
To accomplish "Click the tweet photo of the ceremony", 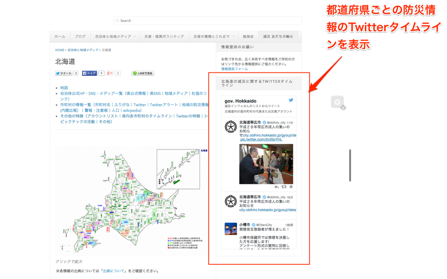I will click(x=266, y=164).
